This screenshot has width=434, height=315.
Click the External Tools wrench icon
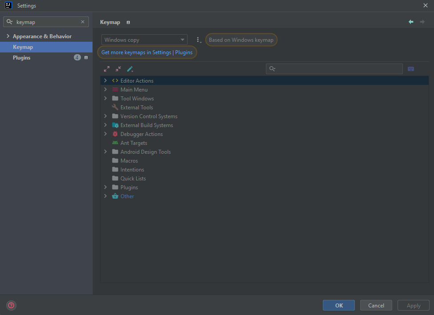[115, 107]
